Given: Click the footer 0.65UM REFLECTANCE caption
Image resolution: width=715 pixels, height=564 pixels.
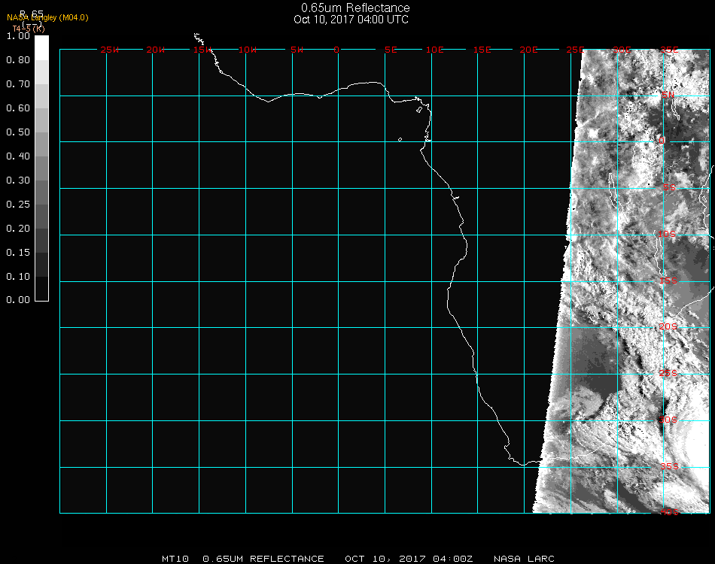Looking at the screenshot, I should pos(263,559).
